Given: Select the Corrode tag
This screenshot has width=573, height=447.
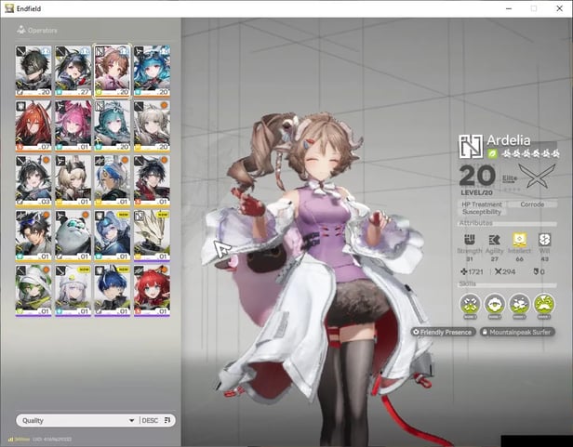Looking at the screenshot, I should point(534,204).
